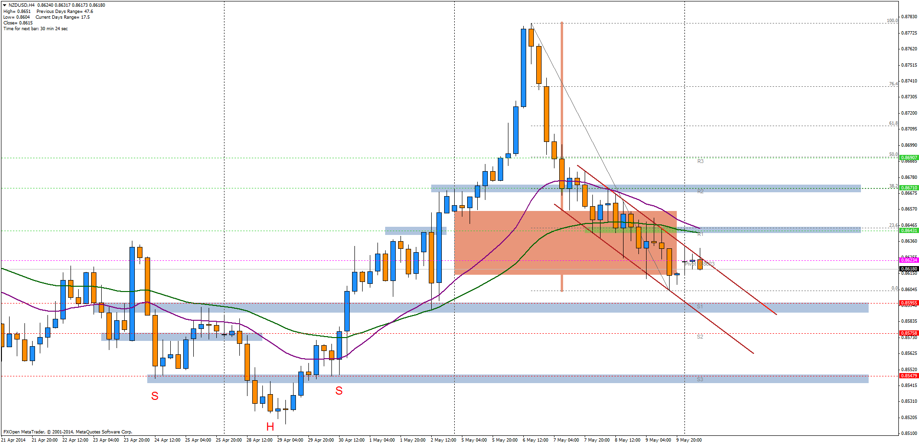
Task: Select the red 0.85955 price tag
Action: coord(908,303)
